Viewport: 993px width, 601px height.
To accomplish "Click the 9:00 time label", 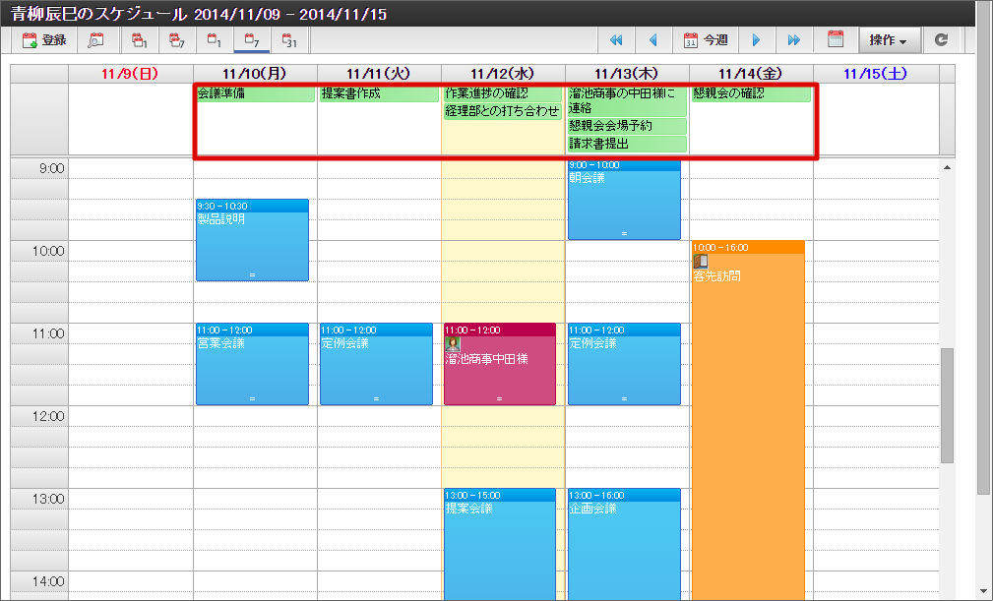I will 52,169.
